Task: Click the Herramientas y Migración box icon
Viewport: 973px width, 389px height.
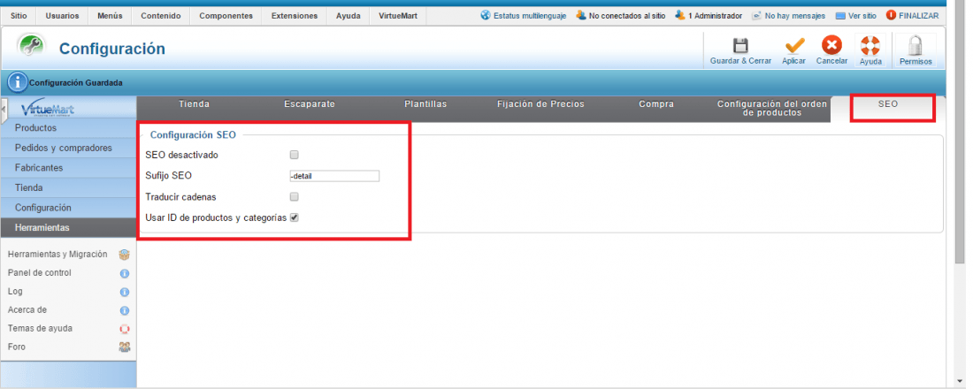Action: pyautogui.click(x=124, y=255)
